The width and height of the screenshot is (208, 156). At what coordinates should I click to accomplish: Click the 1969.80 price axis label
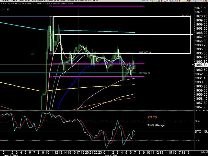pyautogui.click(x=201, y=20)
